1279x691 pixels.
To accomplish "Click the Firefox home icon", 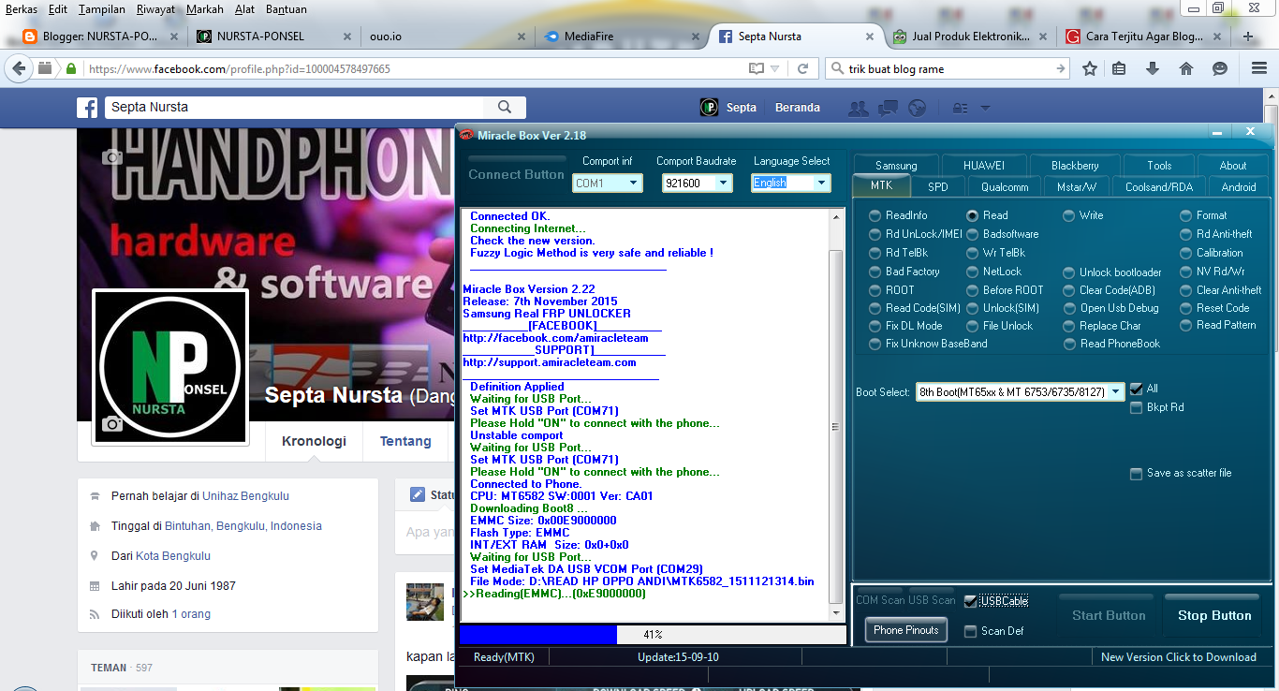I will (1186, 68).
